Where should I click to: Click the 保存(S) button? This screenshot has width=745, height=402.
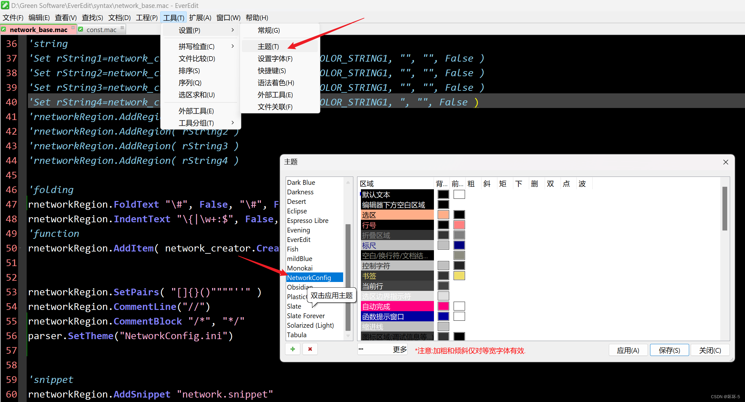669,350
